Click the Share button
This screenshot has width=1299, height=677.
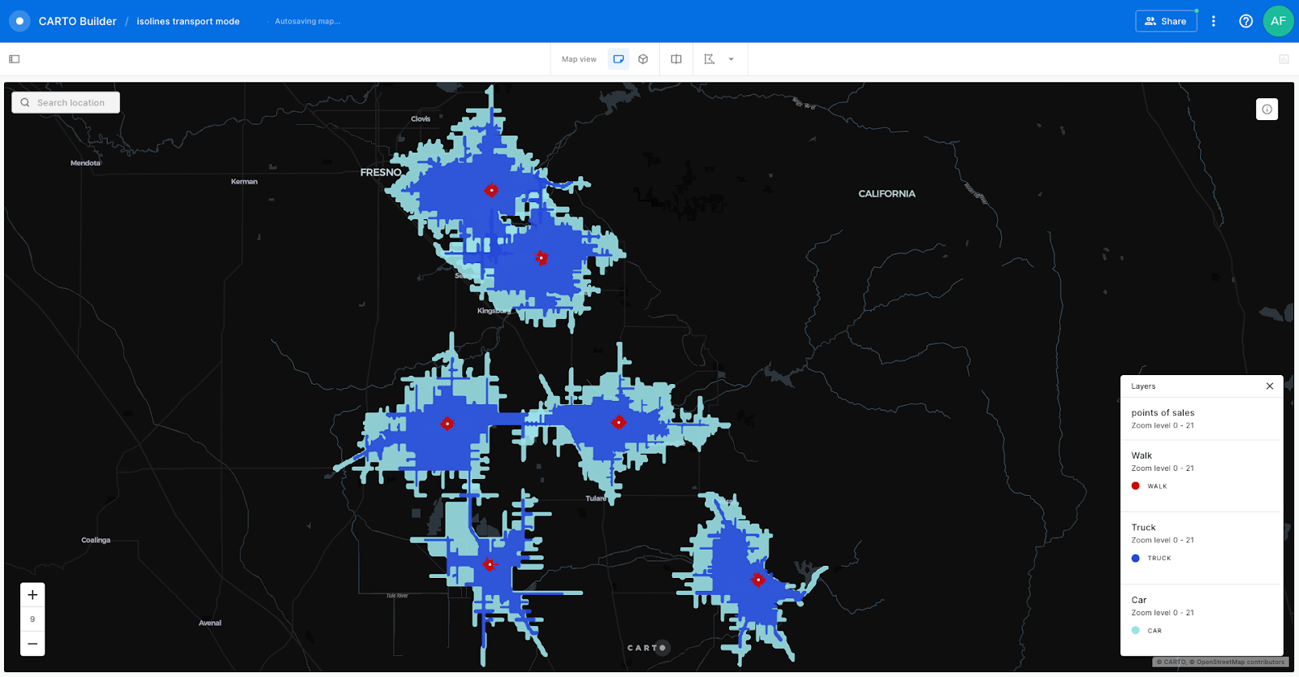(x=1166, y=21)
